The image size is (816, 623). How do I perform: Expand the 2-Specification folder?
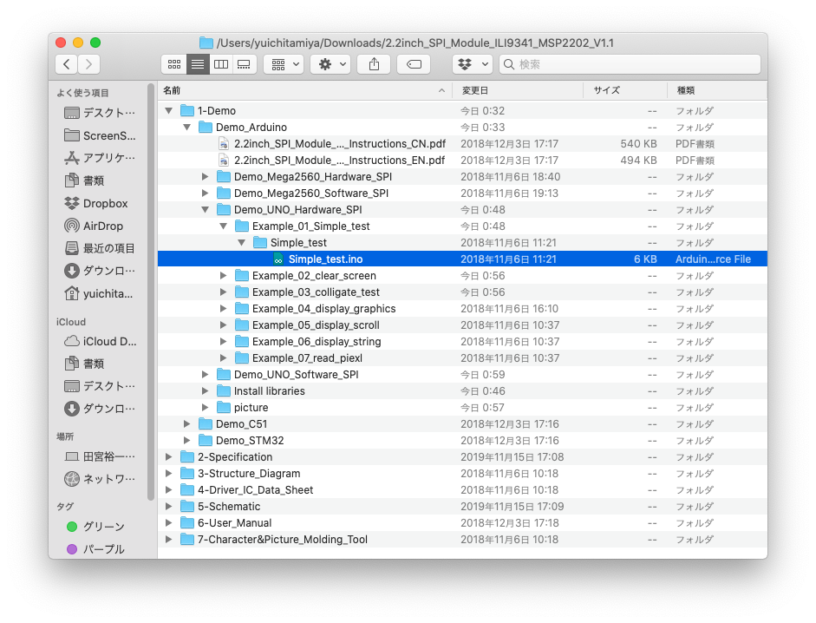tap(168, 456)
